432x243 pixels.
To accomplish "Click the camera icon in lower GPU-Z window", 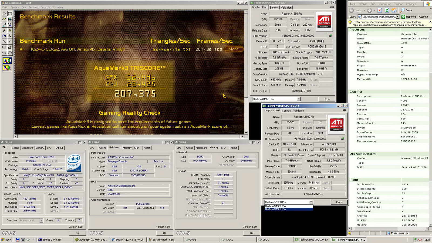I will point(345,110).
